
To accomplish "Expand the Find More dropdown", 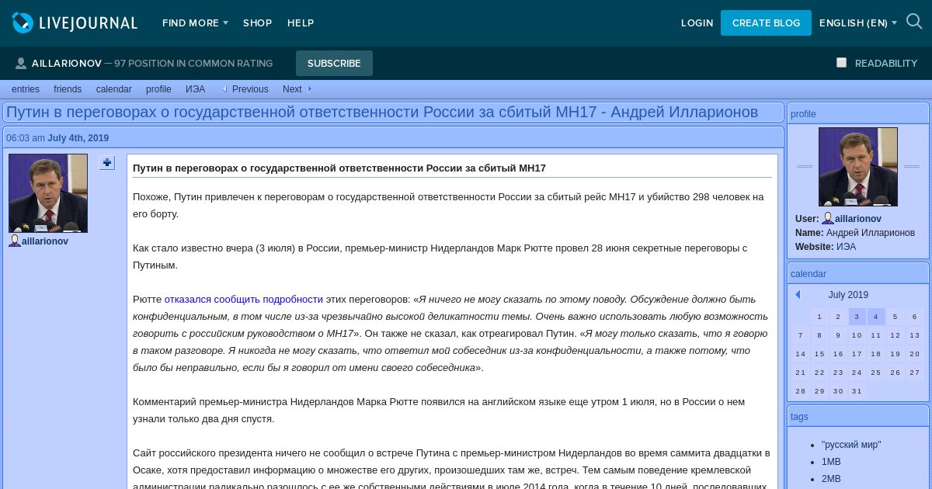I will [x=195, y=23].
